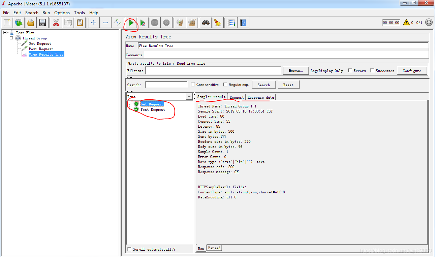Click the Response code: 200 line
This screenshot has width=435, height=257.
tap(216, 167)
